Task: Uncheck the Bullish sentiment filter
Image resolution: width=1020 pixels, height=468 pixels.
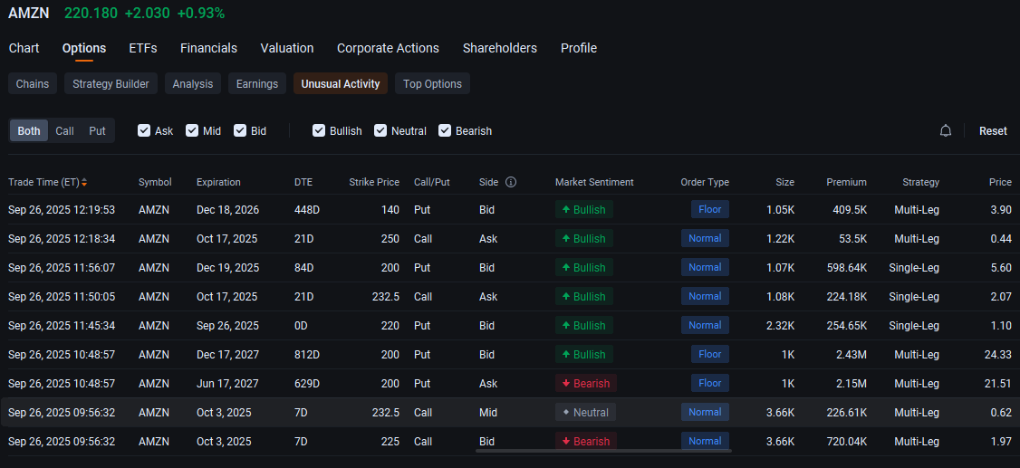Action: (x=319, y=130)
